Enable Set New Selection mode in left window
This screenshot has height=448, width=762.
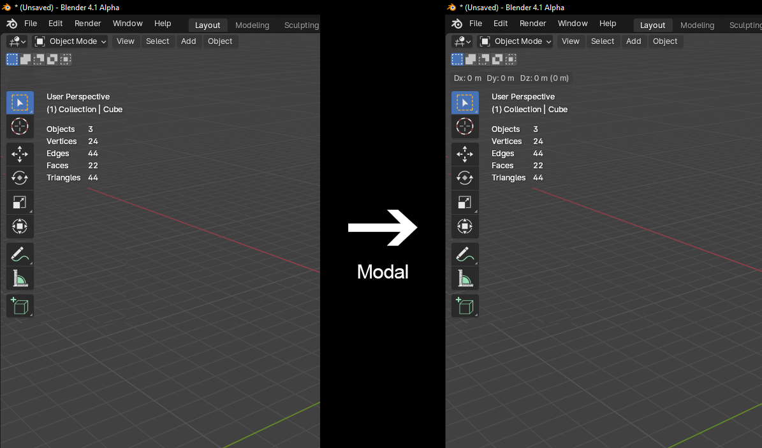pos(12,59)
